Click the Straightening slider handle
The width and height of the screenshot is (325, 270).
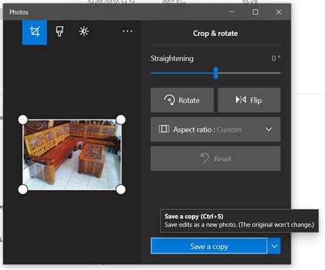pyautogui.click(x=216, y=73)
